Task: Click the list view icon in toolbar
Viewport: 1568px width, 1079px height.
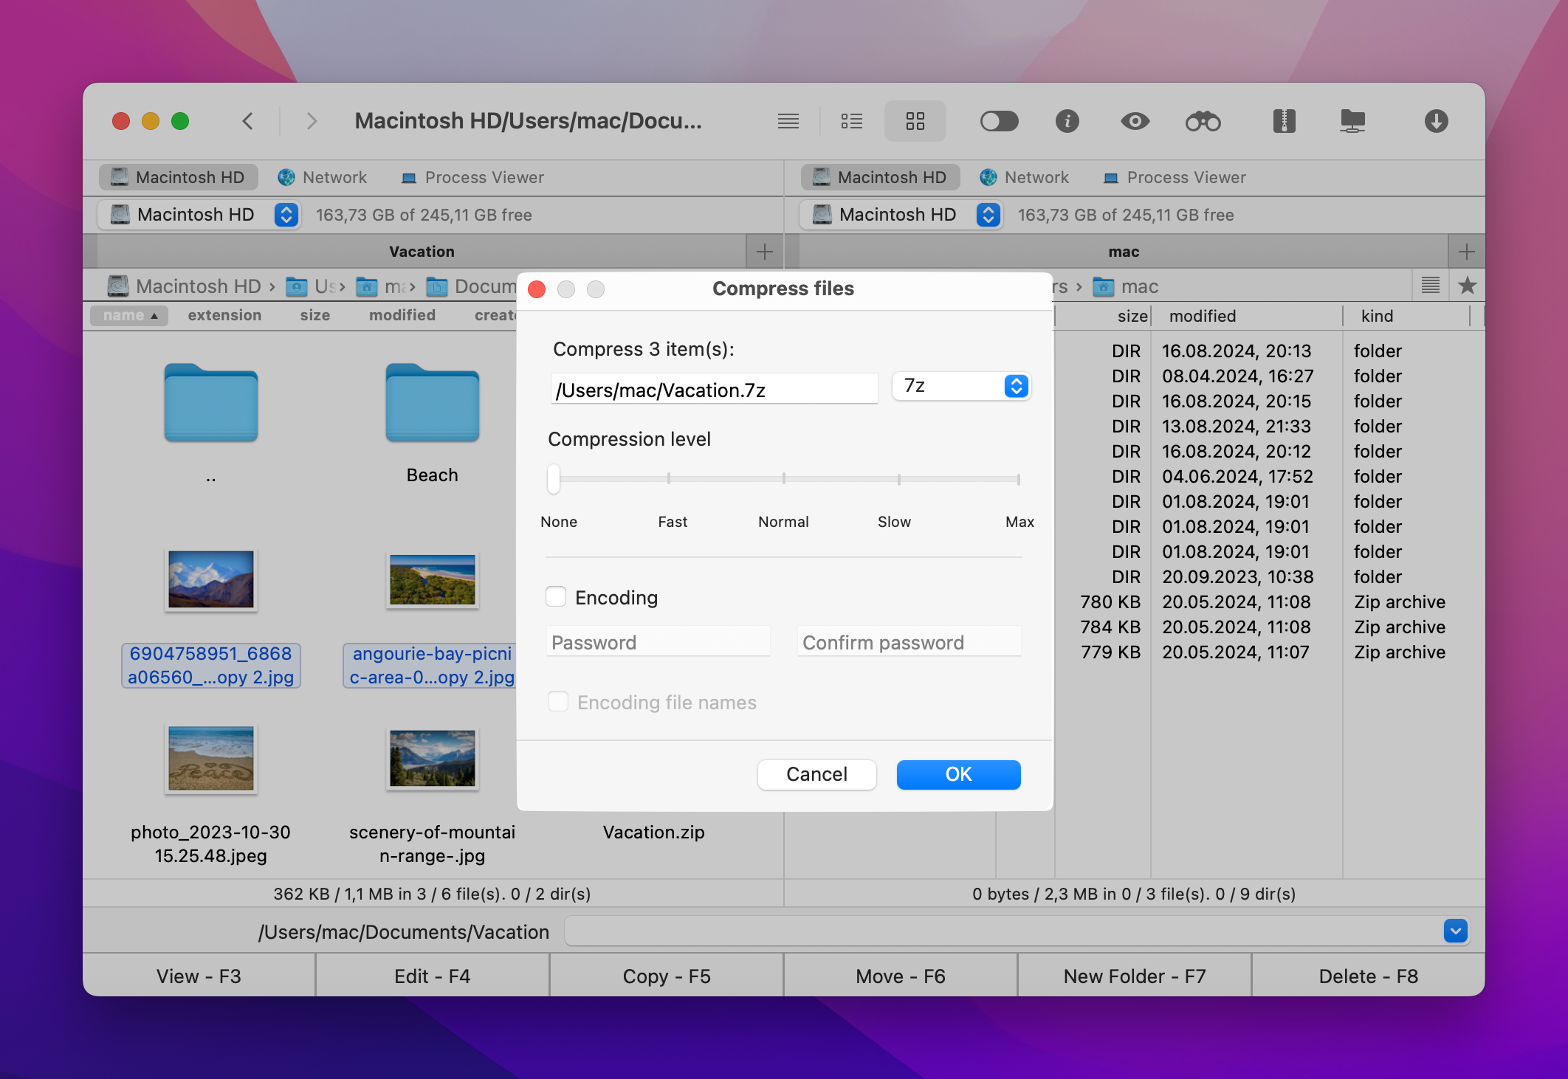Action: 853,119
